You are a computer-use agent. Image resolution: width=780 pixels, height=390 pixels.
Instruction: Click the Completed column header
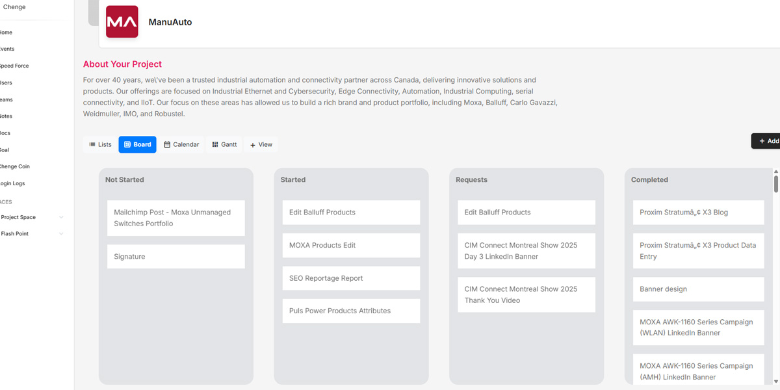pos(649,180)
